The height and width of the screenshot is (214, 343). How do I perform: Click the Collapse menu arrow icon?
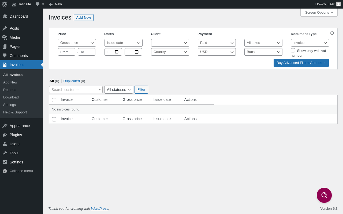pos(5,171)
